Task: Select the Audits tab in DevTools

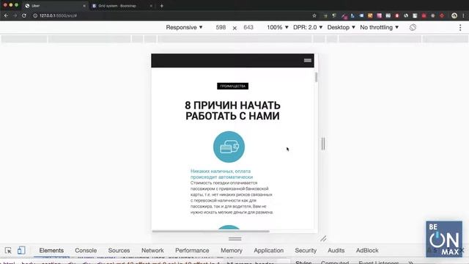Action: pos(336,251)
